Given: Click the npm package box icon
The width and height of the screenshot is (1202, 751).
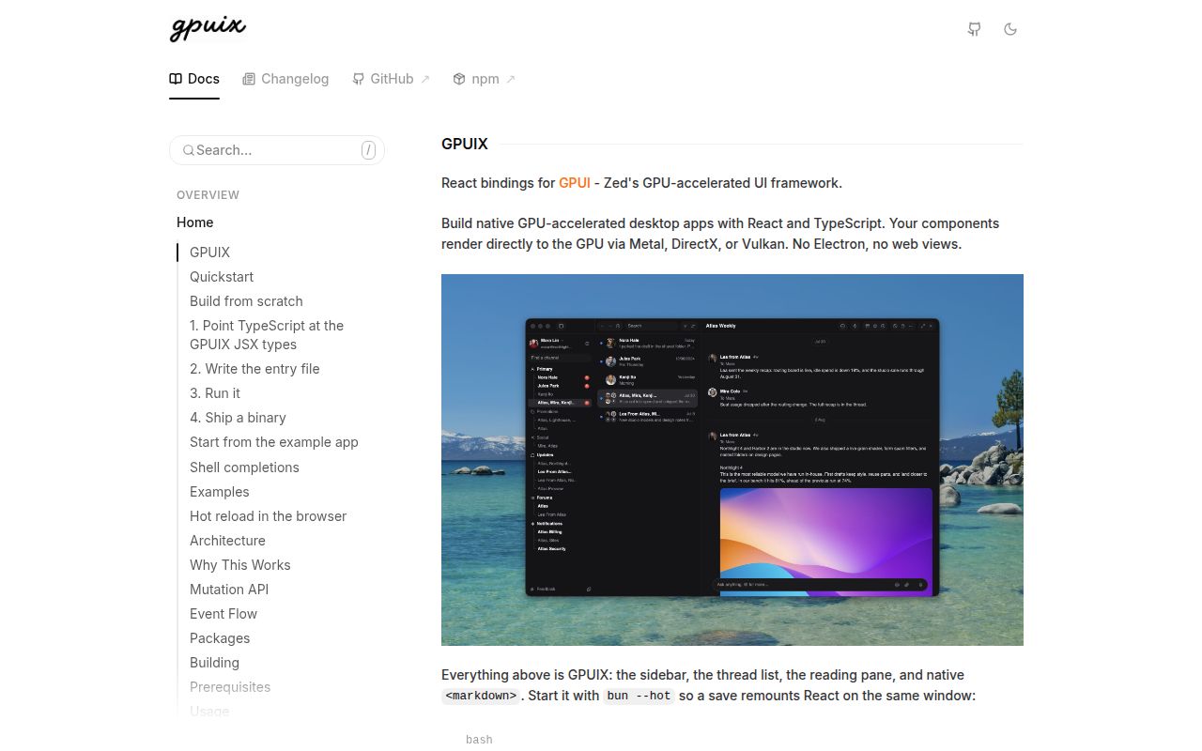Looking at the screenshot, I should (459, 79).
